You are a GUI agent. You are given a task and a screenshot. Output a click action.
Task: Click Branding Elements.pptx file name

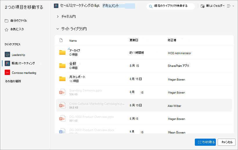(x=86, y=90)
